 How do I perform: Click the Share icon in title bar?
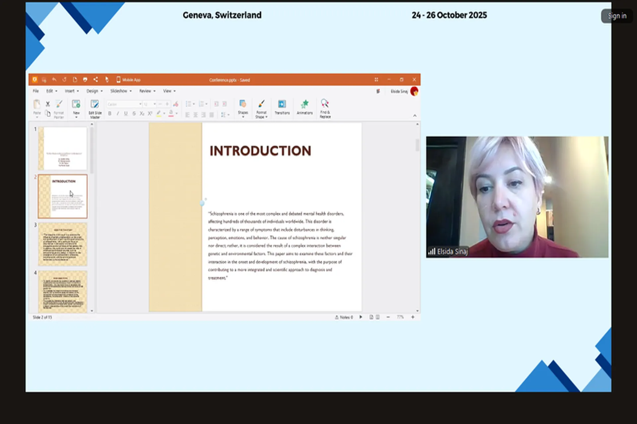pyautogui.click(x=96, y=79)
